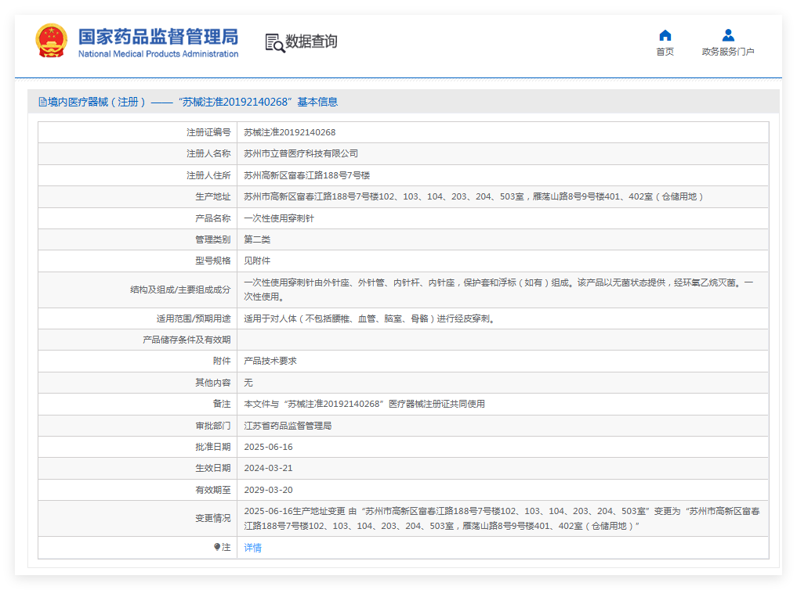This screenshot has height=590, width=797.
Task: Click the national emblem logo
Action: 52,41
